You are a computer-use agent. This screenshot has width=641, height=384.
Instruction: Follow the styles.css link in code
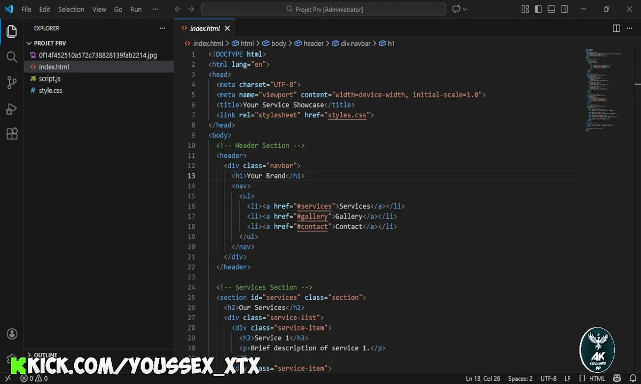pos(347,115)
